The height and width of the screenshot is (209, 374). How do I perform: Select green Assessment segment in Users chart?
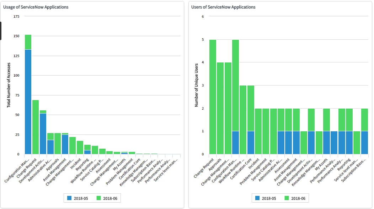click(288, 120)
